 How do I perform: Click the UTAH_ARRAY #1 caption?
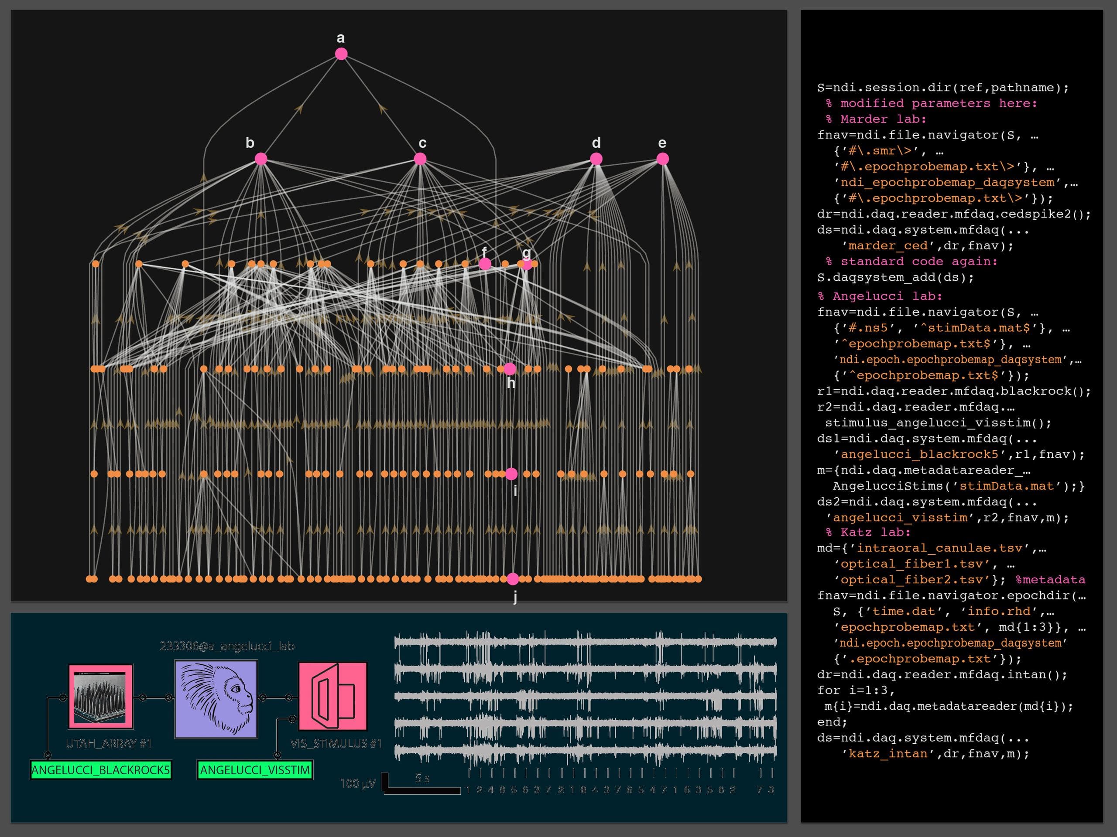[x=109, y=743]
